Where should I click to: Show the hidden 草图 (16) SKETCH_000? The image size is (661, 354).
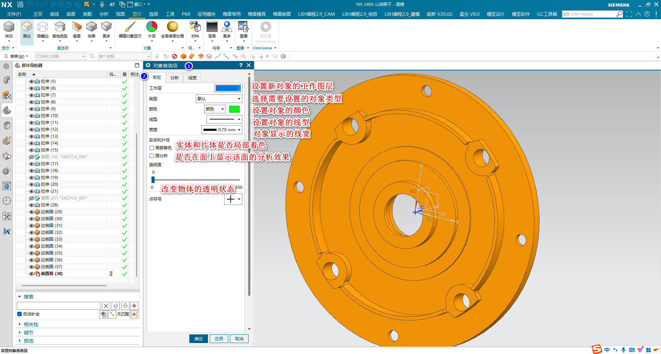31,157
